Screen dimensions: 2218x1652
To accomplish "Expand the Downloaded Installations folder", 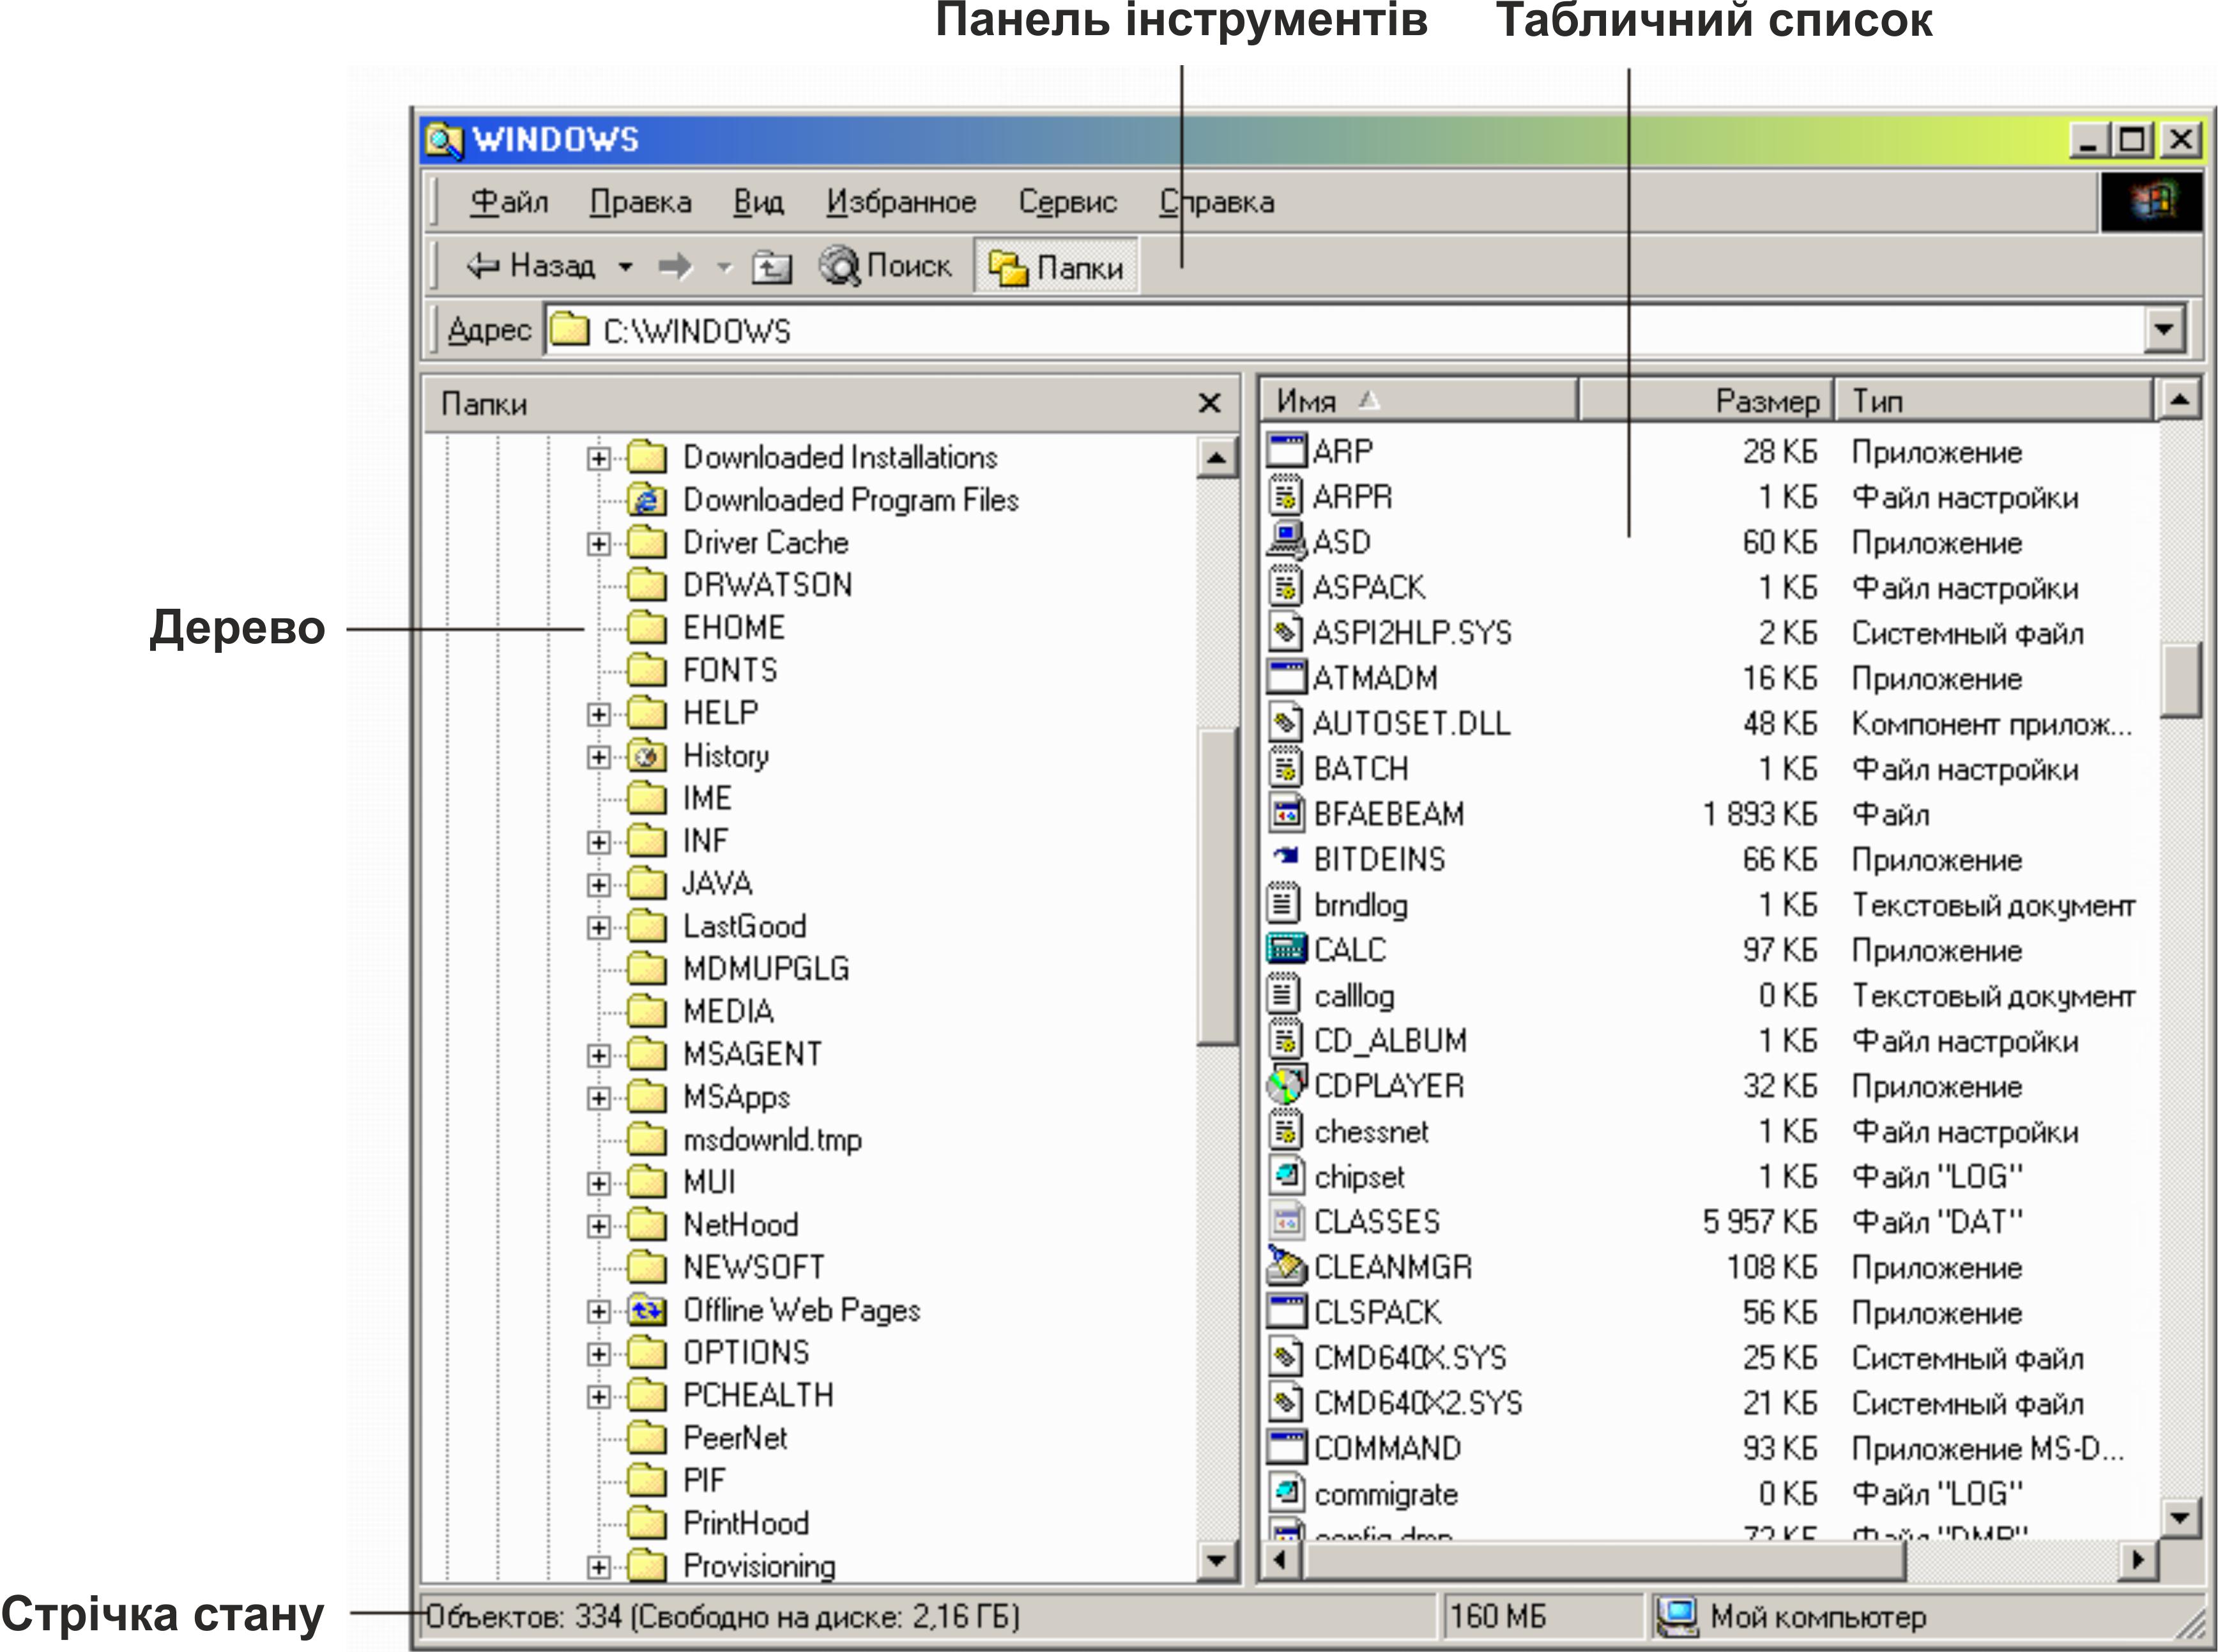I will click(x=598, y=458).
